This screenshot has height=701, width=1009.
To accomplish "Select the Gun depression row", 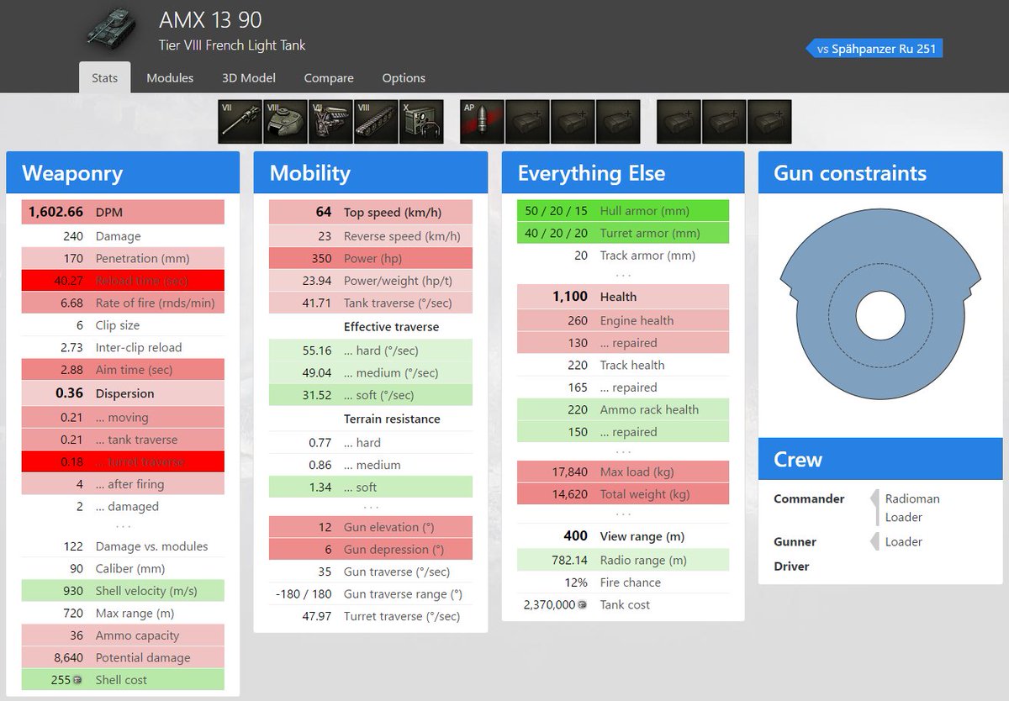I will pyautogui.click(x=371, y=549).
